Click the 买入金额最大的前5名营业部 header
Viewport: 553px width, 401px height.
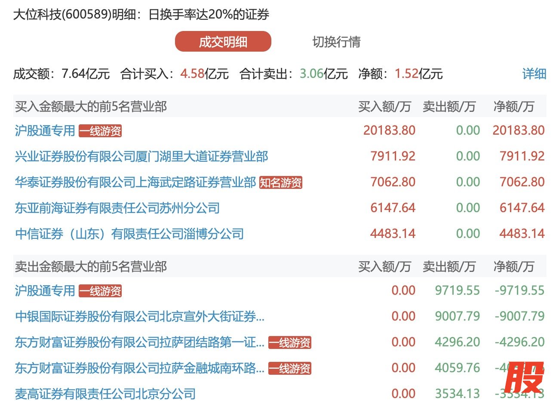(x=91, y=106)
